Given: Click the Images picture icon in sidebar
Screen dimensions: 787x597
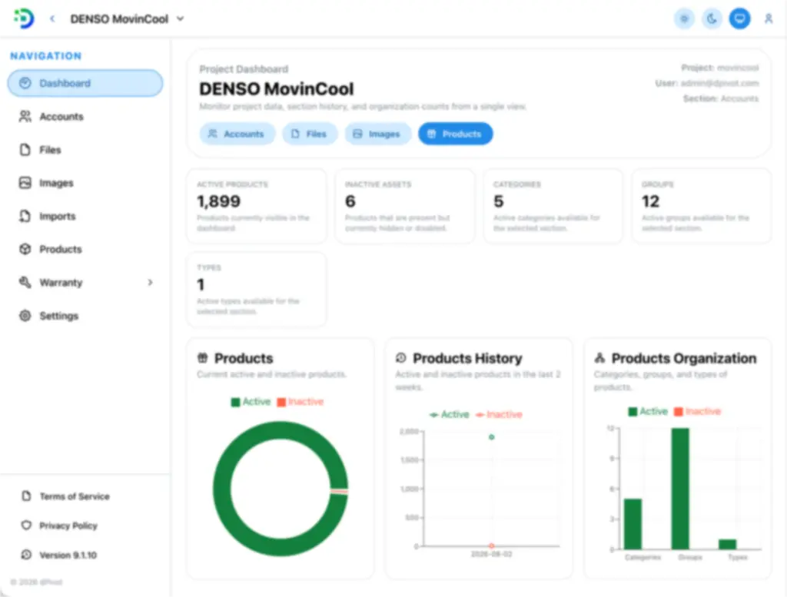Looking at the screenshot, I should 25,183.
